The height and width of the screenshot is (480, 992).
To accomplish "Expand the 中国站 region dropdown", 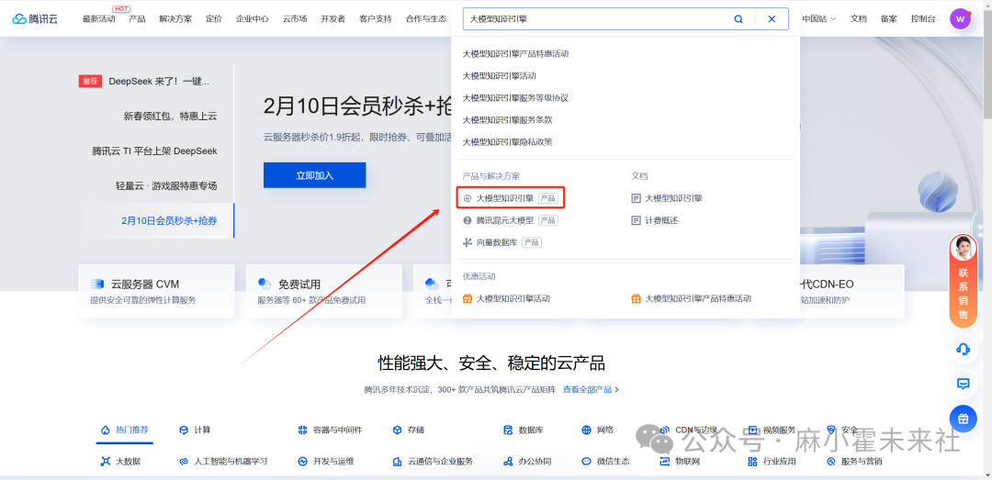I will (818, 19).
